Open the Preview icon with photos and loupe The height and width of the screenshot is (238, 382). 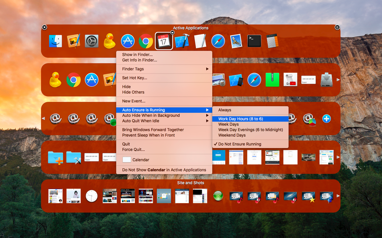[x=218, y=80]
